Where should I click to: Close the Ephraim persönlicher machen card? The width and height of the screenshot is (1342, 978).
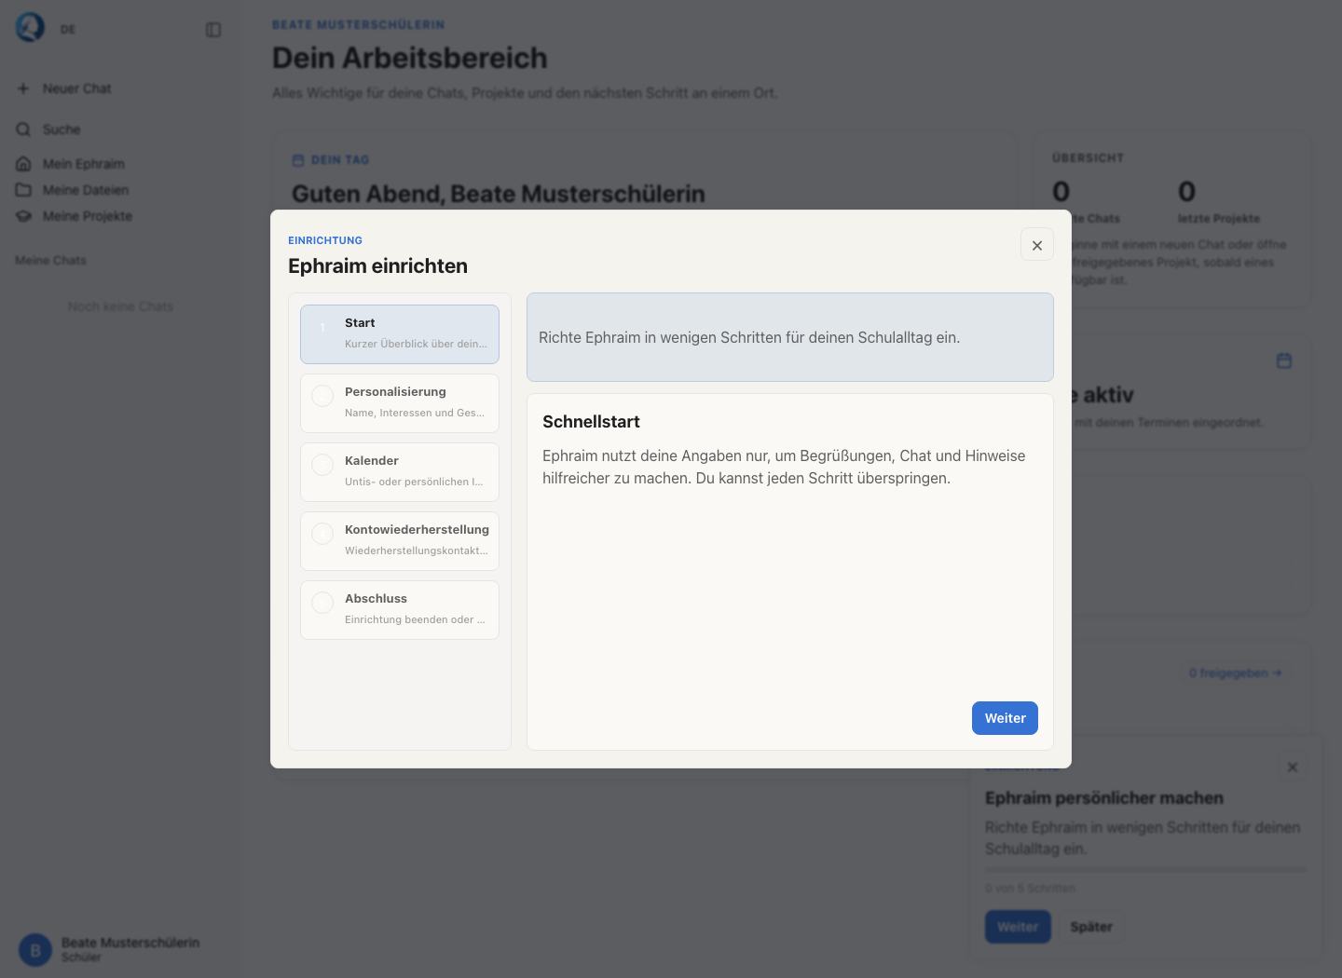click(1293, 767)
